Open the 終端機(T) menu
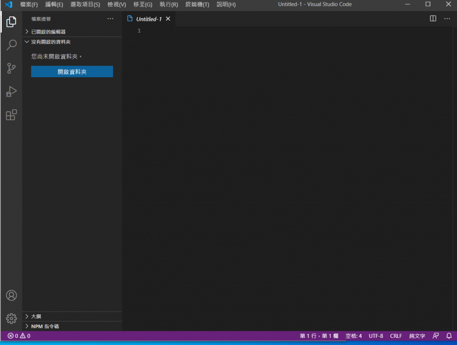Viewport: 457px width, 345px height. (x=197, y=4)
